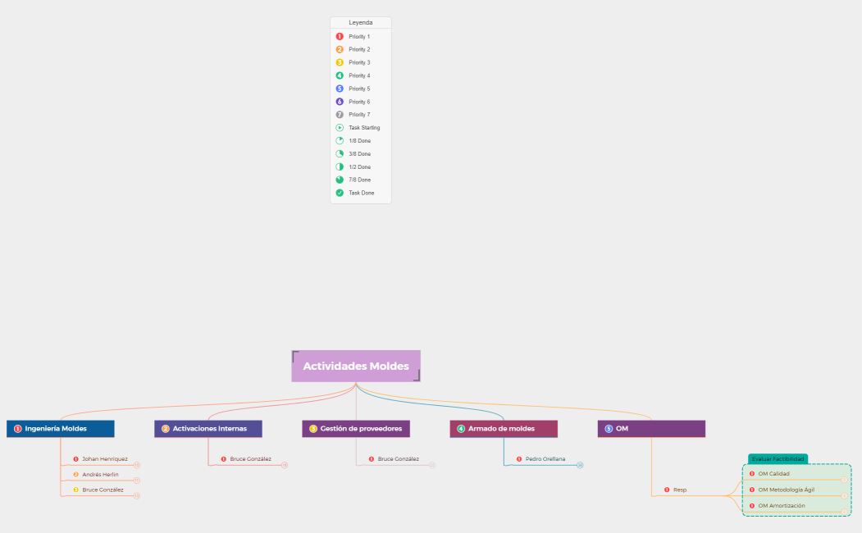Click the Evaluar Factibilidad boundary label
The image size is (862, 533).
(778, 459)
